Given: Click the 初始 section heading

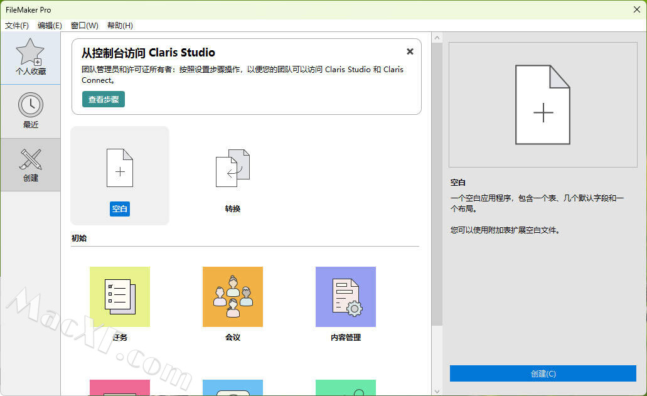Looking at the screenshot, I should click(x=79, y=238).
